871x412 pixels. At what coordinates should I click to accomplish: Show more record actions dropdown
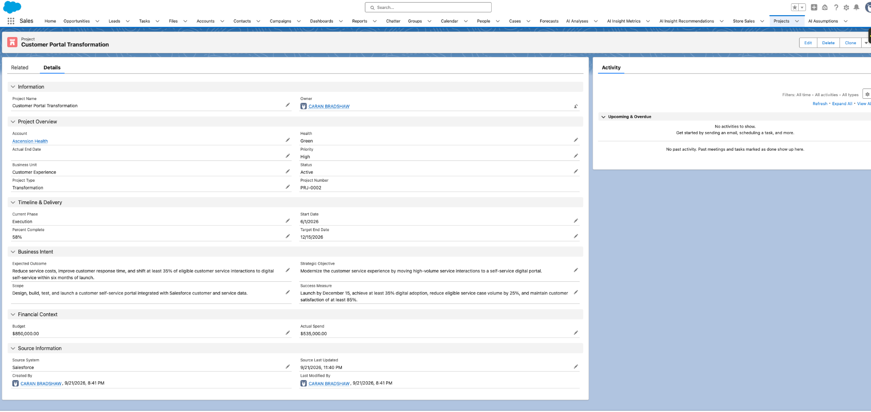point(866,43)
